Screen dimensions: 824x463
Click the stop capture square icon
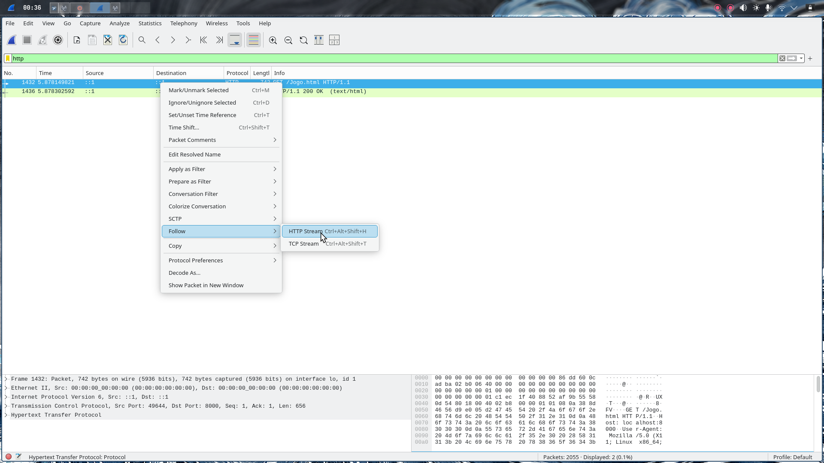click(27, 40)
